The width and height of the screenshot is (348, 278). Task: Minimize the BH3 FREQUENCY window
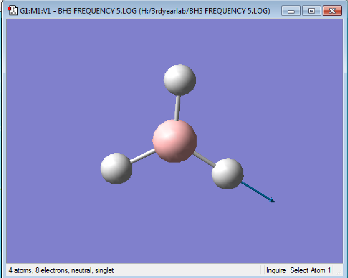(291, 11)
